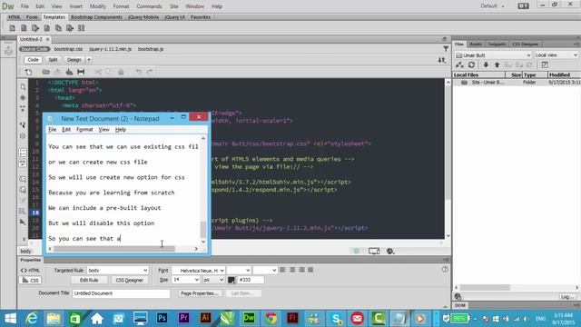Viewport: 581px width, 327px height.
Task: Switch to jQuery Mobile insert tab
Action: click(143, 17)
